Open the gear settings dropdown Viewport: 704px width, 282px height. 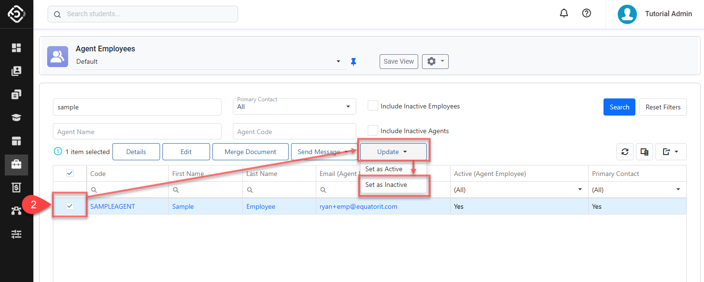[x=435, y=61]
